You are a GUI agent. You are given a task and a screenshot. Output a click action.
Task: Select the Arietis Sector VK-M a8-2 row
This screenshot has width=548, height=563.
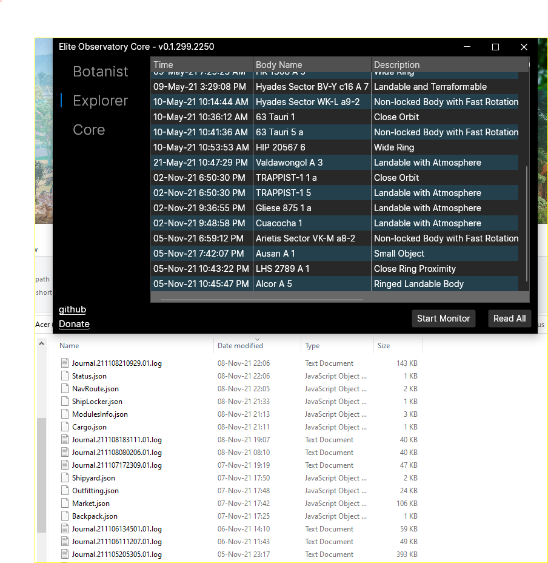[335, 238]
